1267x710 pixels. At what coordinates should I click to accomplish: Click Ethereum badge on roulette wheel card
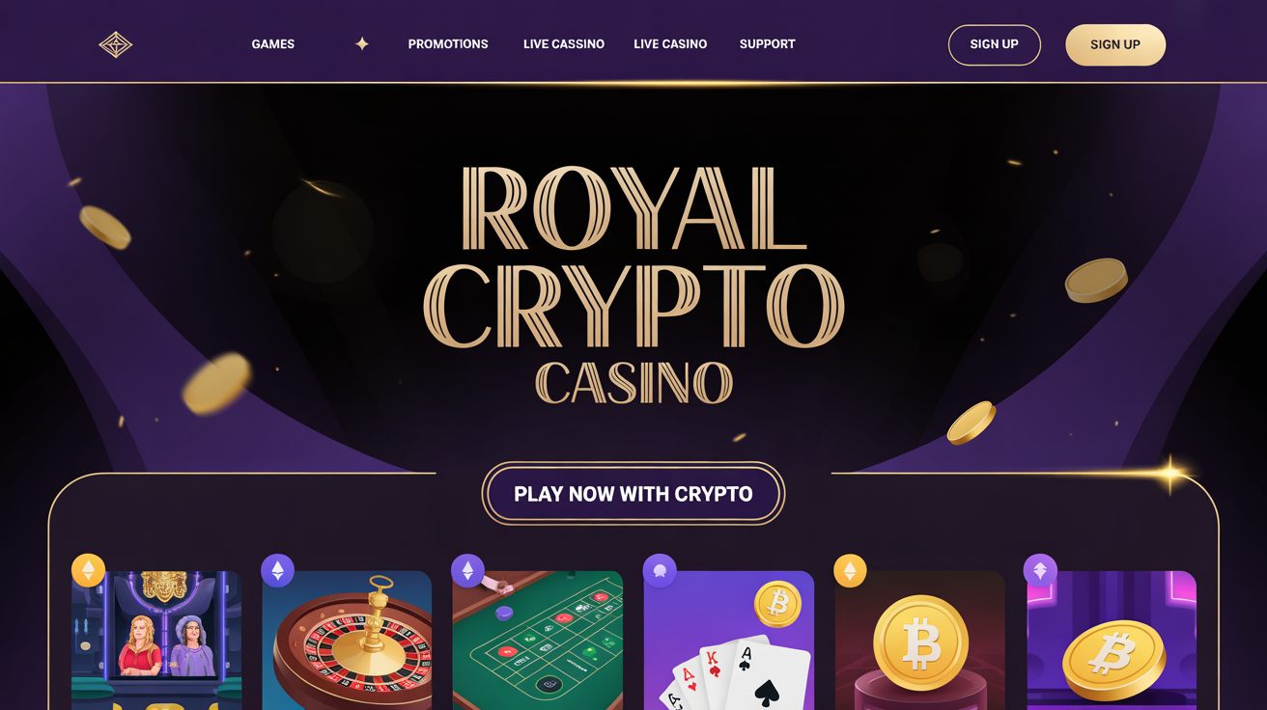[x=278, y=570]
